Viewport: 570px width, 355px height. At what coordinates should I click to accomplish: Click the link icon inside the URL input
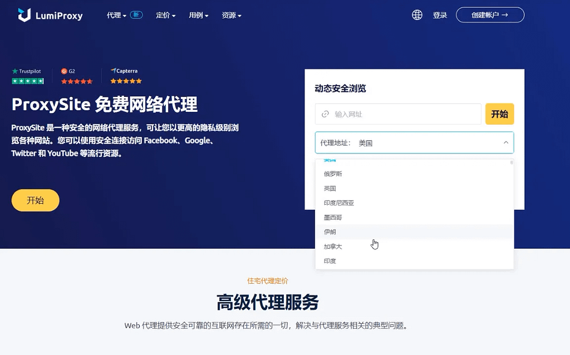325,114
